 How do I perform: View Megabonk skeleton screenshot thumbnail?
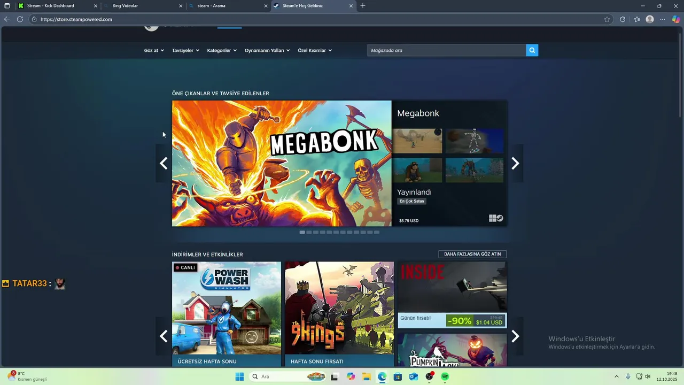(x=475, y=141)
